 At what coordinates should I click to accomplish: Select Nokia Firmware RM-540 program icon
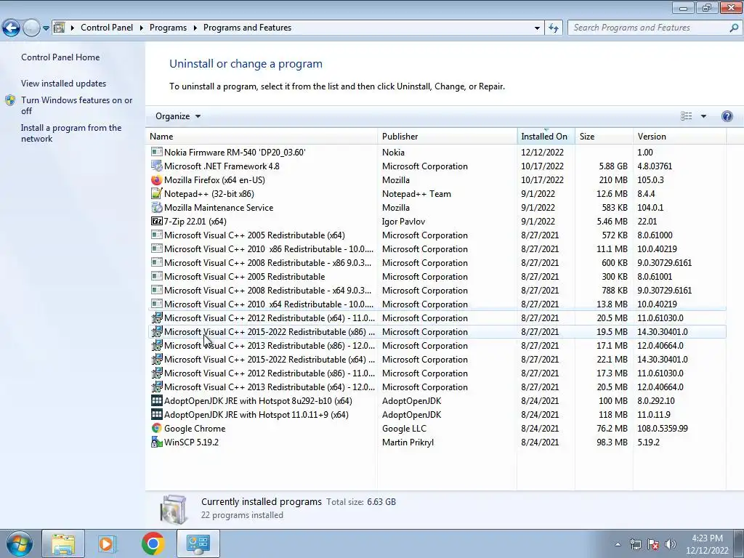(x=157, y=152)
